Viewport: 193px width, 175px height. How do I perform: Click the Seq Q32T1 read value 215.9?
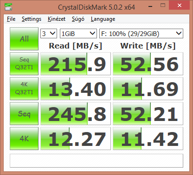pyautogui.click(x=76, y=64)
